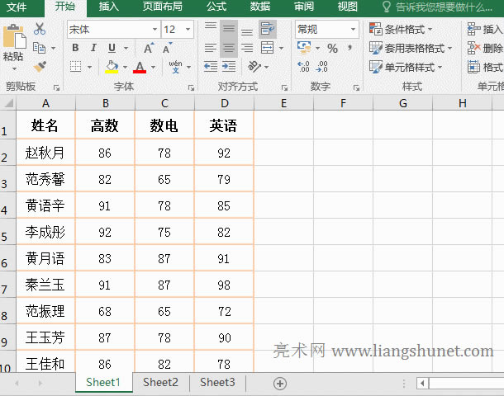This screenshot has height=396, width=504.
Task: Switch to the 插入 ribbon tab
Action: tap(108, 7)
